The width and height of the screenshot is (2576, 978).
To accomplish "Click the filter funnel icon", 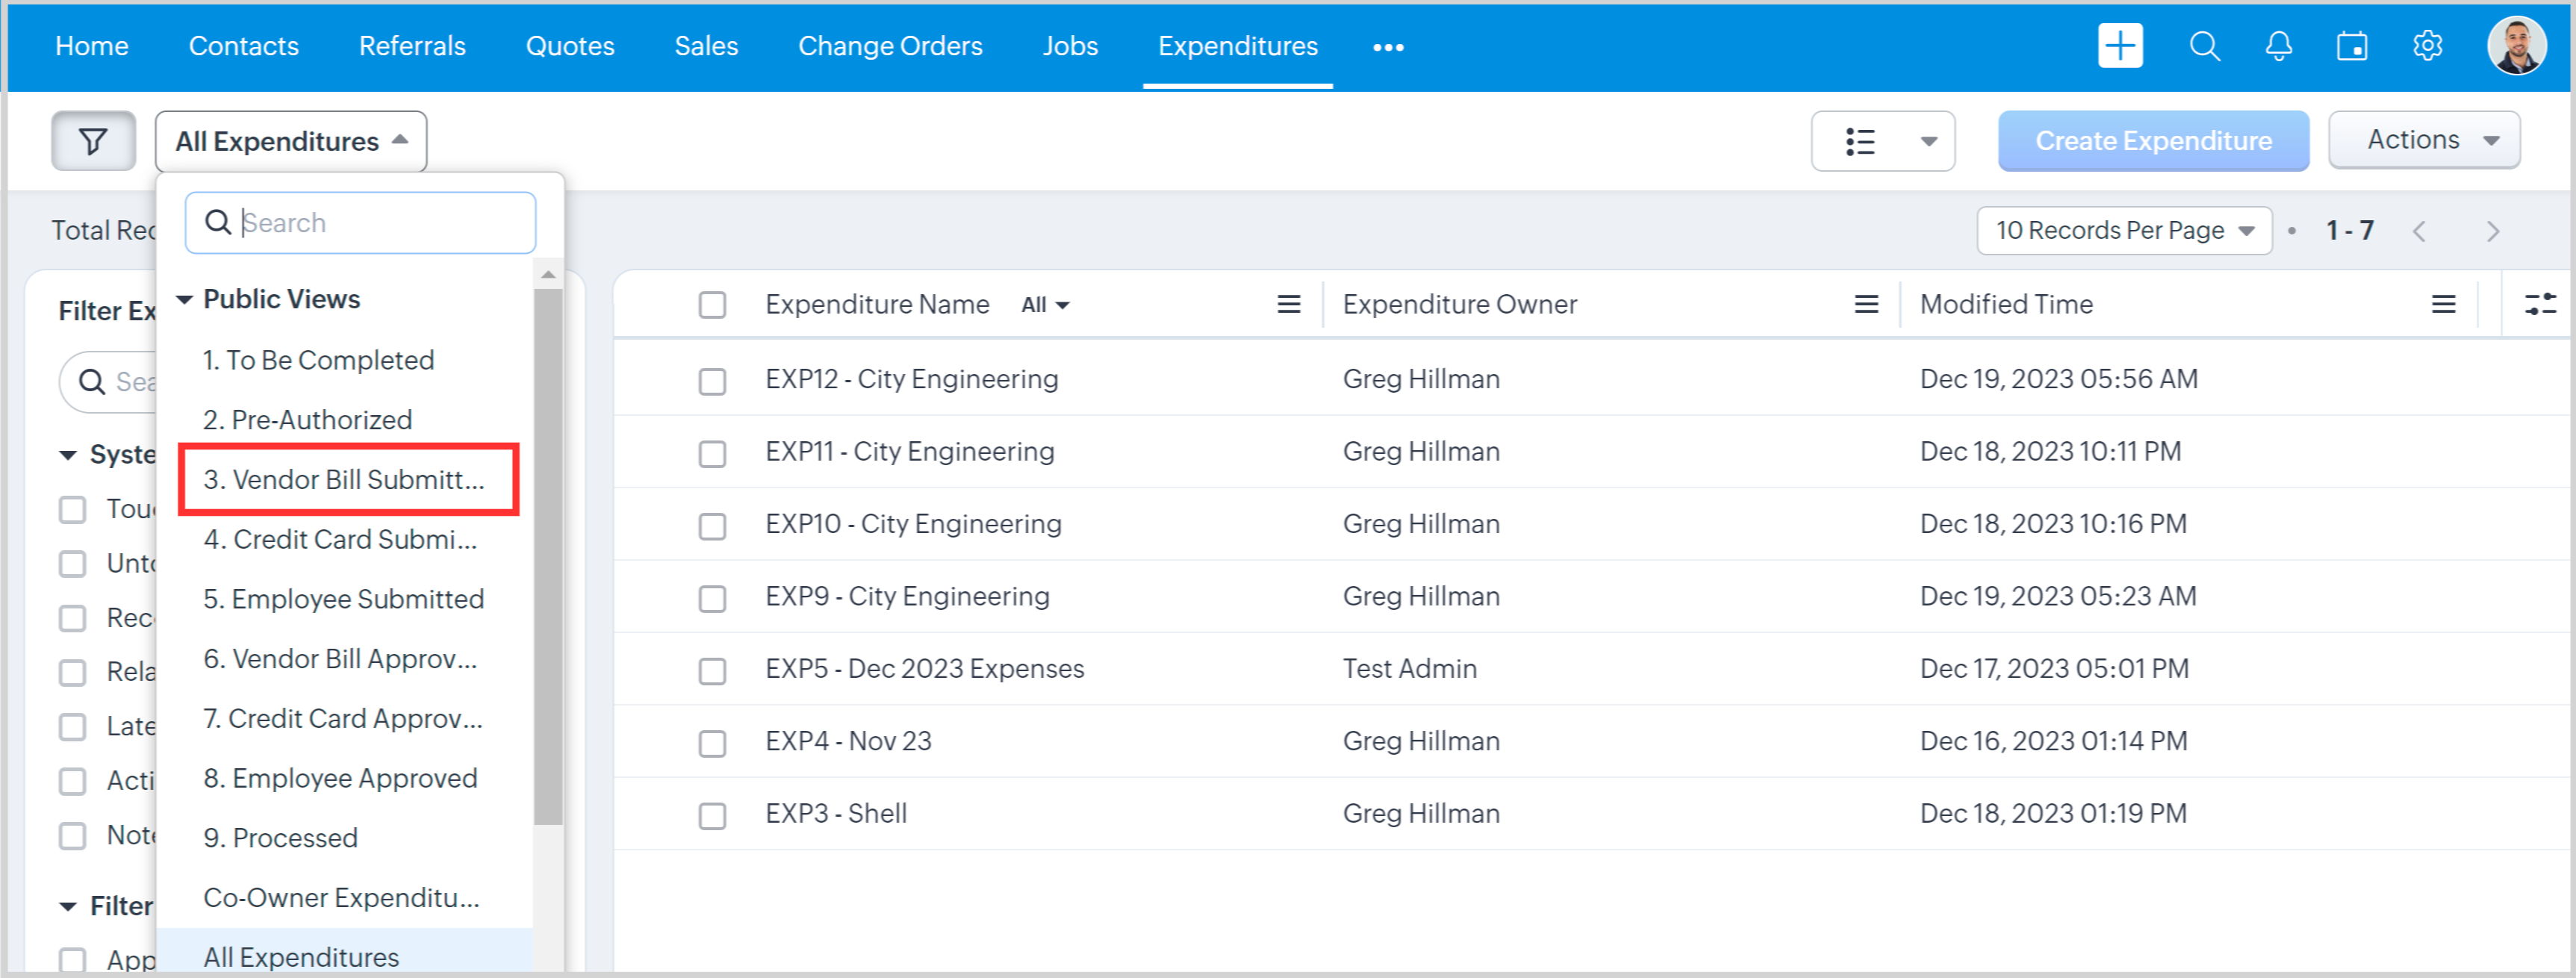I will tap(93, 141).
